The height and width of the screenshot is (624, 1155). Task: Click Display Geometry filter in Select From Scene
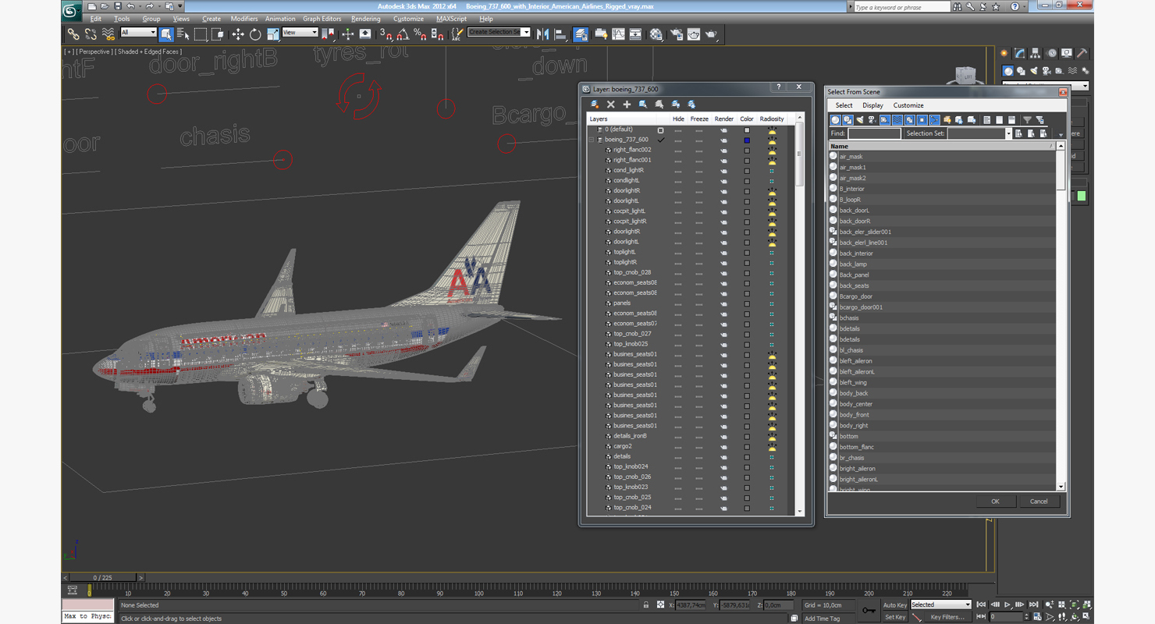835,120
